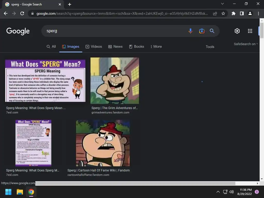
Task: Expand the SafeSearch on dropdown
Action: click(246, 44)
